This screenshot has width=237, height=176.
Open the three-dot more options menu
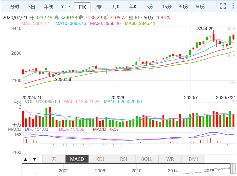(233, 6)
